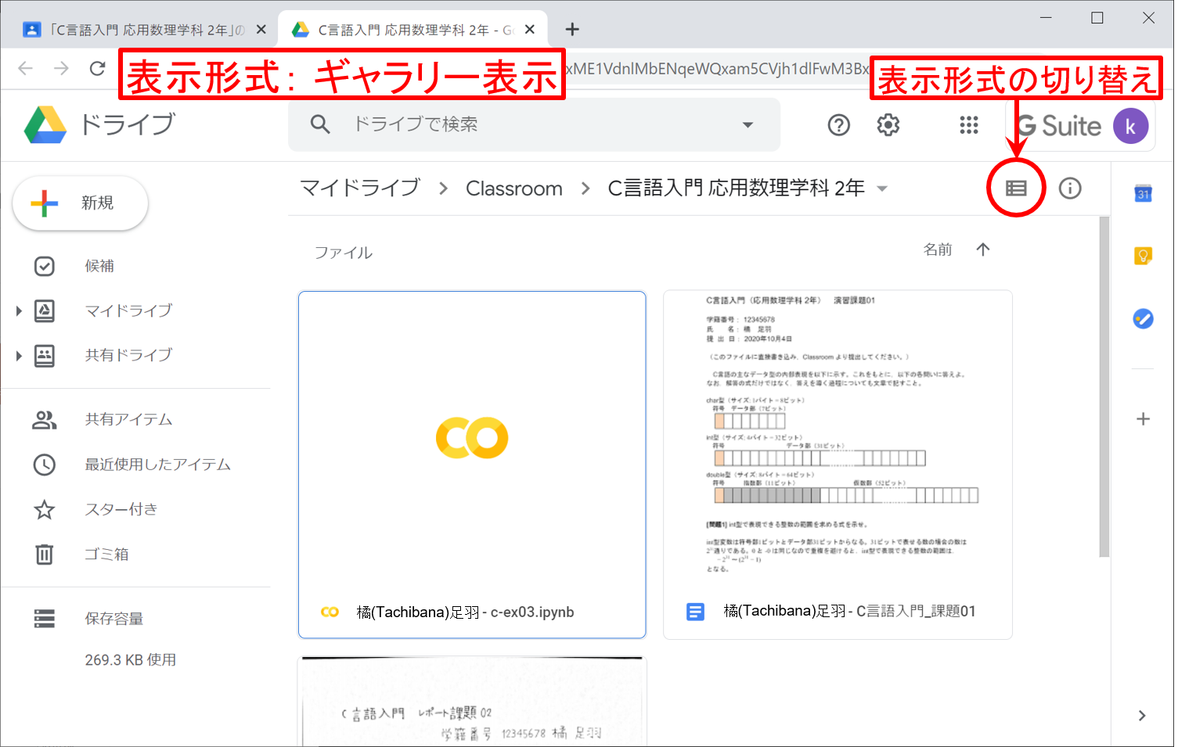Select the c-ex03.ipynb file card
1178x747 pixels.
(472, 465)
